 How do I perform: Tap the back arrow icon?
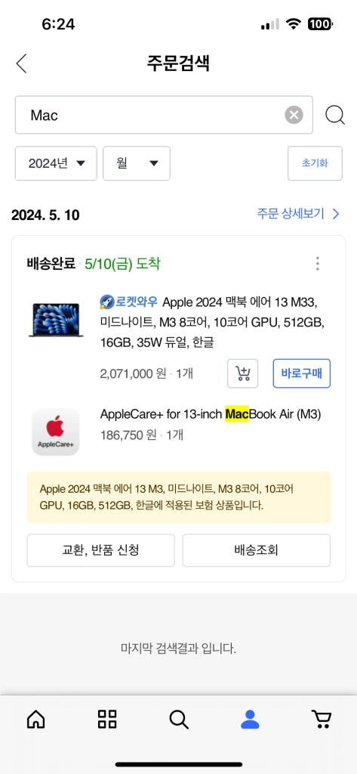[x=21, y=63]
